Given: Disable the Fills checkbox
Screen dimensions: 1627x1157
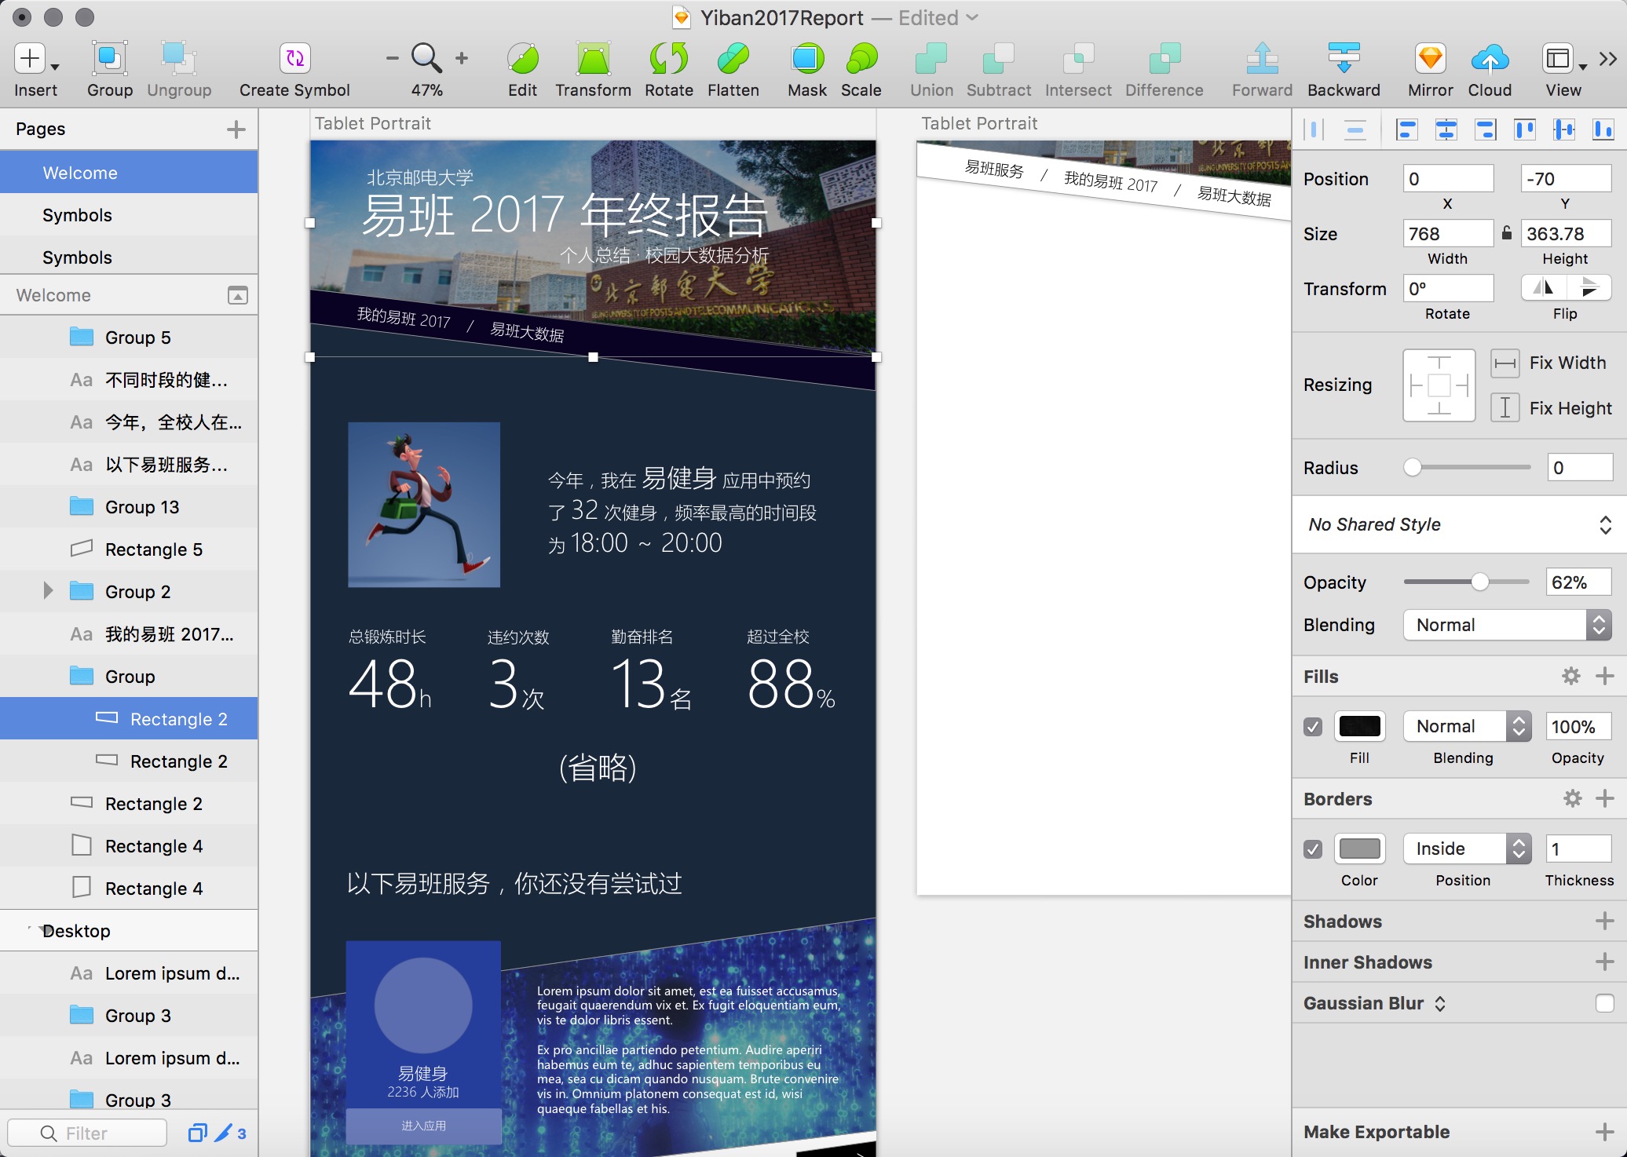Looking at the screenshot, I should tap(1313, 727).
